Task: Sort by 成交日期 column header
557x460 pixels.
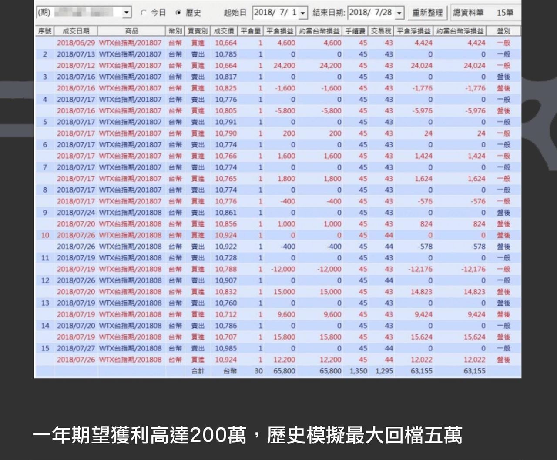Action: pos(76,31)
